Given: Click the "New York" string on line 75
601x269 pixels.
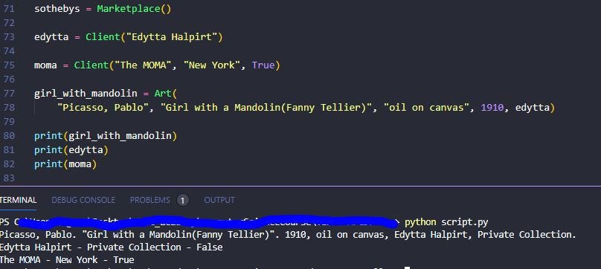Looking at the screenshot, I should [212, 65].
